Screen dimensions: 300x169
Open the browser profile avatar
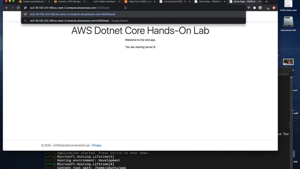[268, 8]
